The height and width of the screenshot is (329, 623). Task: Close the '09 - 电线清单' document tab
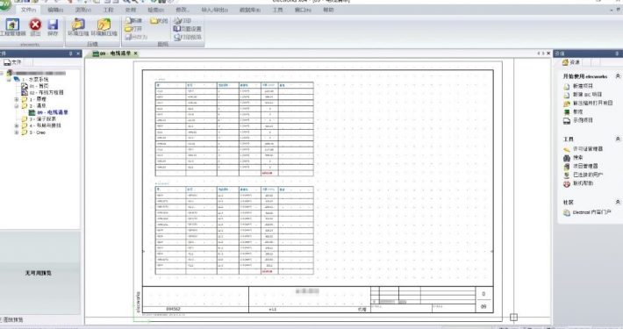(135, 54)
